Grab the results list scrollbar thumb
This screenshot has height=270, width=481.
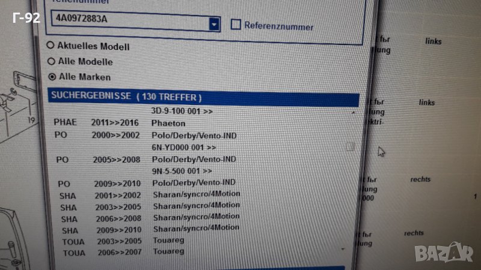pos(350,146)
